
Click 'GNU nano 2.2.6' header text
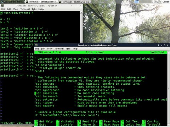49,52
